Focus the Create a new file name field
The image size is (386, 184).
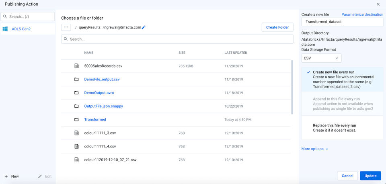coord(342,22)
